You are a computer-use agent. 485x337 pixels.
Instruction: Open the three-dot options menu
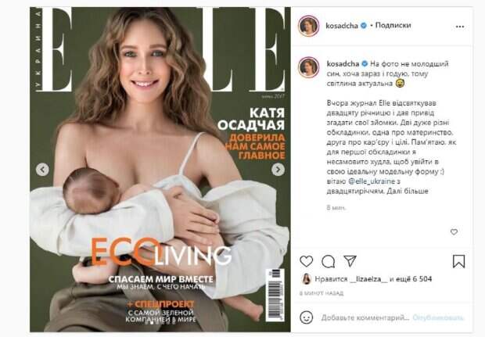click(460, 27)
